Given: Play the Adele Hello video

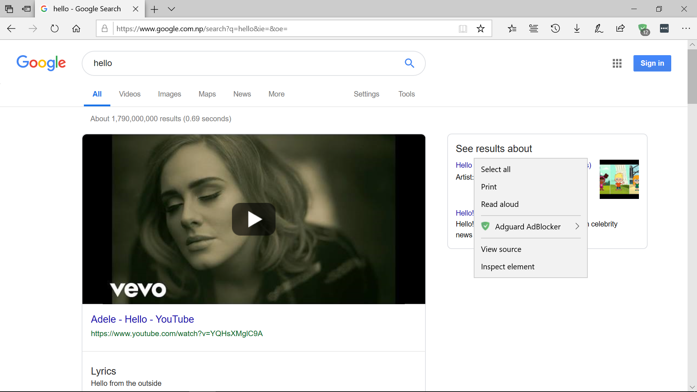Looking at the screenshot, I should tap(254, 219).
